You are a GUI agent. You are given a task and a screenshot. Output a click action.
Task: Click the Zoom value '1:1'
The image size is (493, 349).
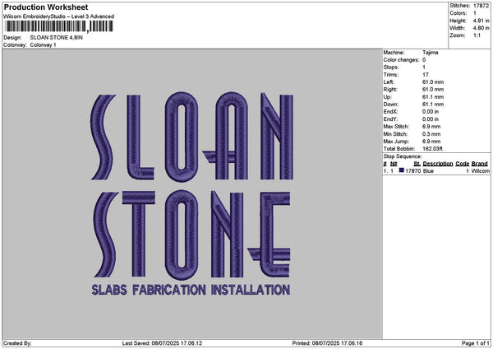click(x=477, y=35)
